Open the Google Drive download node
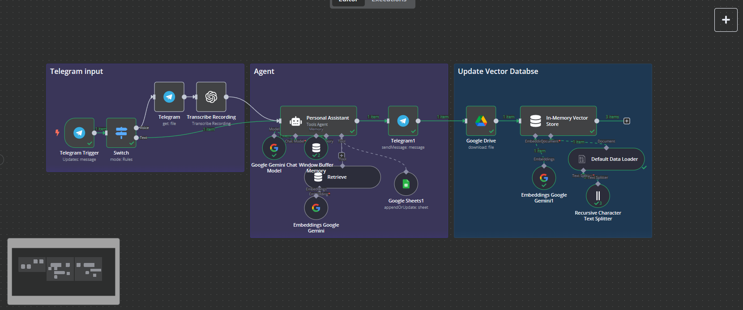743x310 pixels. [481, 121]
